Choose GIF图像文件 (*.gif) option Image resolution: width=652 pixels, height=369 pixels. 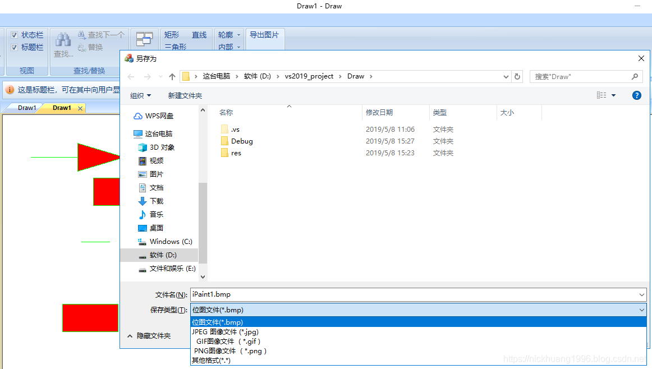[419, 341]
